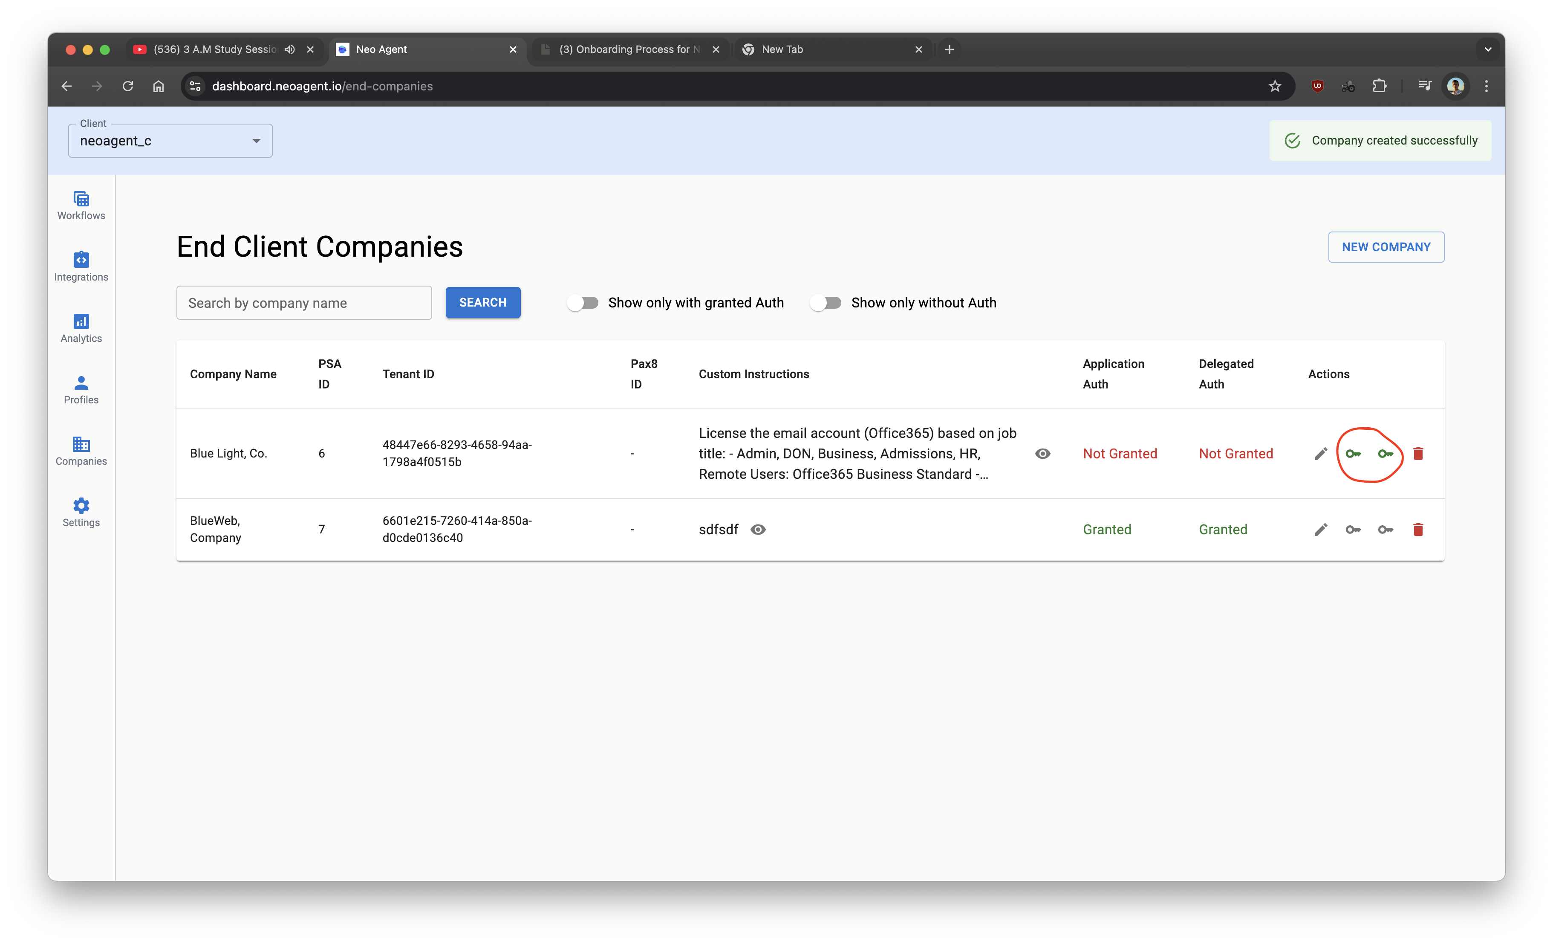Open the Profiles sidebar section
The height and width of the screenshot is (944, 1553).
(81, 390)
